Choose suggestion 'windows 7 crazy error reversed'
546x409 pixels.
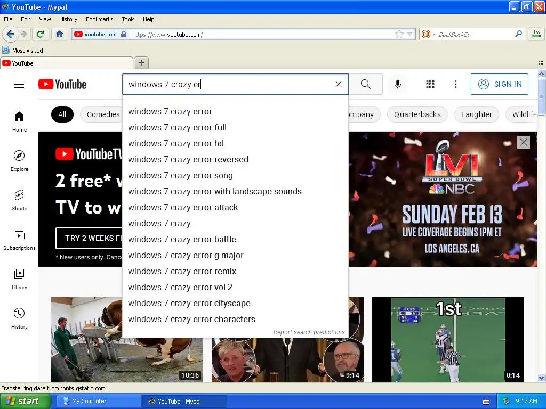point(235,160)
